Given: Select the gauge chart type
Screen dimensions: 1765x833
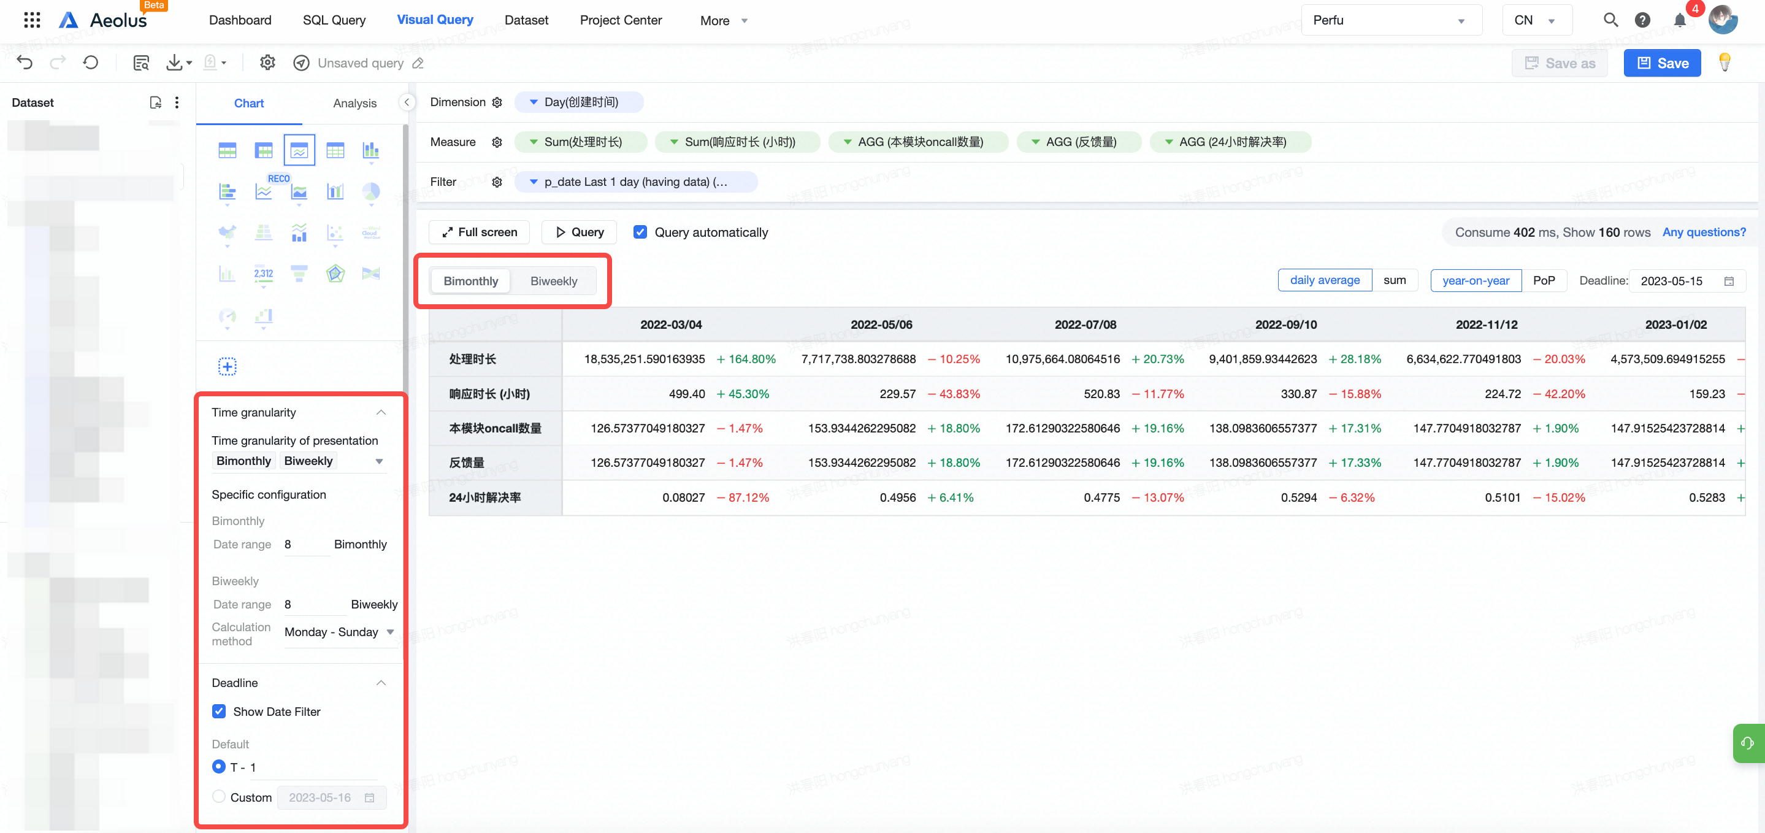Looking at the screenshot, I should pos(228,316).
